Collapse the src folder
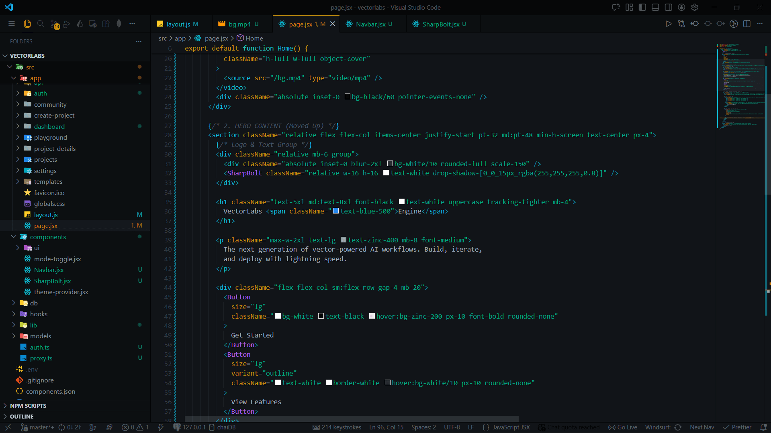Viewport: 771px width, 433px height. 10,67
